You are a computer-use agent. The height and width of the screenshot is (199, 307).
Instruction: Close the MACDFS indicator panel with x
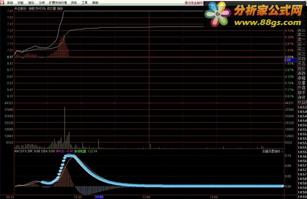[x=282, y=152]
